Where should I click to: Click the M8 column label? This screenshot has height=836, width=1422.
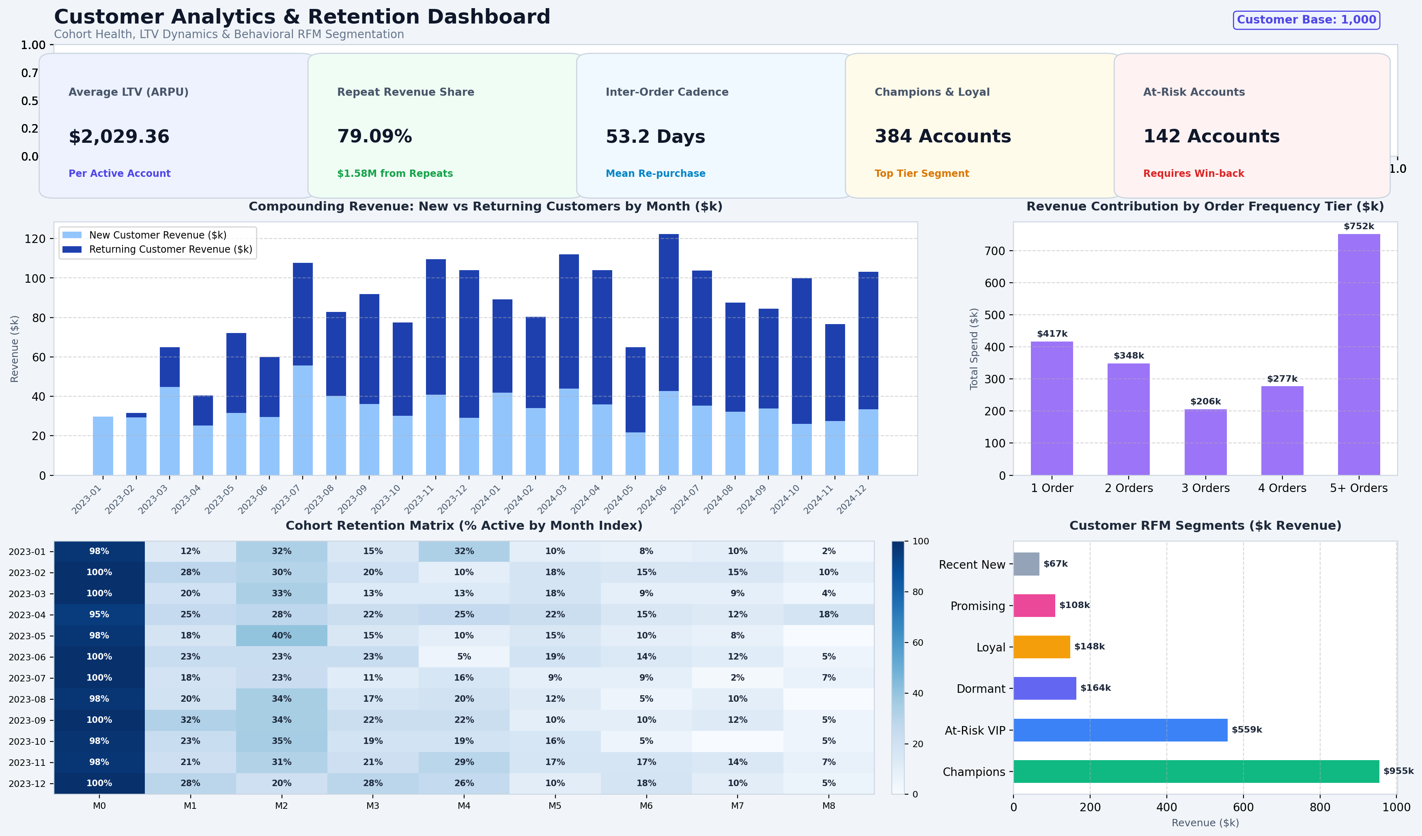pyautogui.click(x=828, y=806)
